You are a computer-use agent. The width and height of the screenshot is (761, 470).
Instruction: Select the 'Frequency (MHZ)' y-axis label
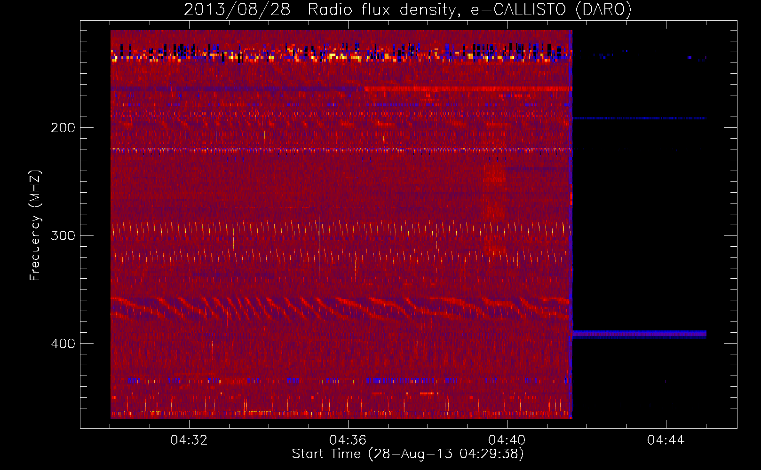click(35, 225)
